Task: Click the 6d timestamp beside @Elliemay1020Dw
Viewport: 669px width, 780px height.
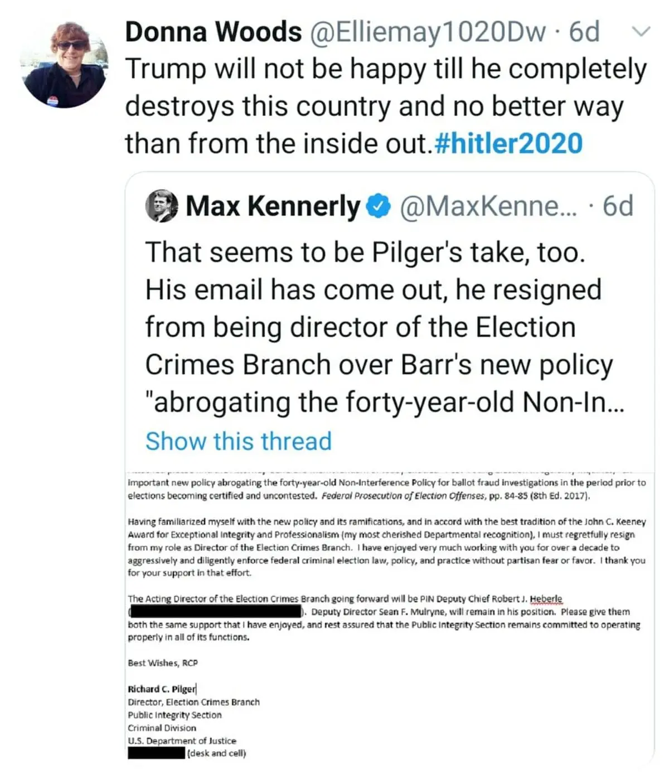Action: coord(584,32)
